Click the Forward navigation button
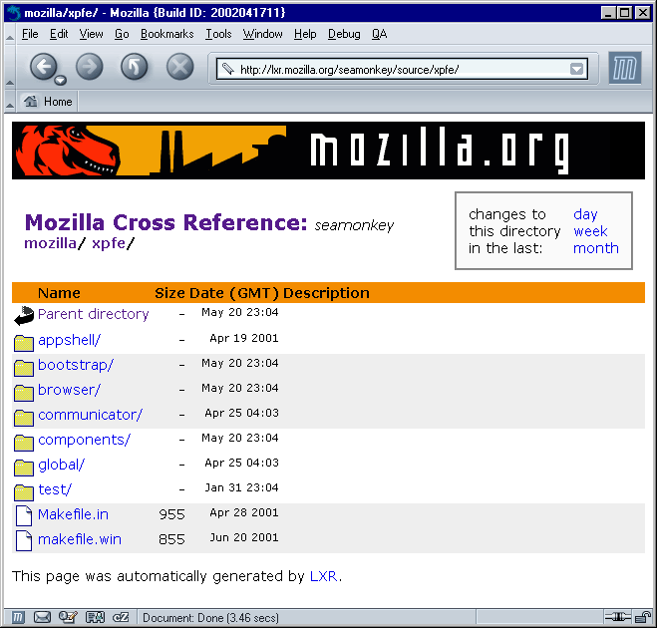This screenshot has width=657, height=628. (90, 67)
